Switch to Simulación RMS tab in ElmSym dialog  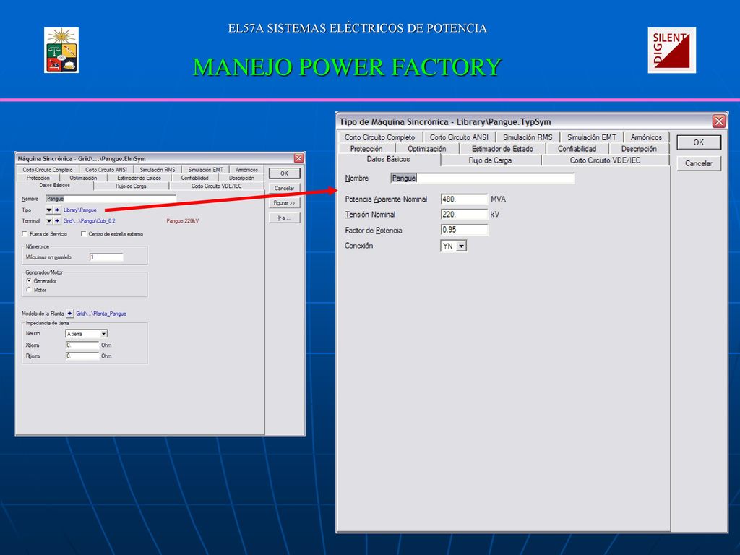point(158,170)
